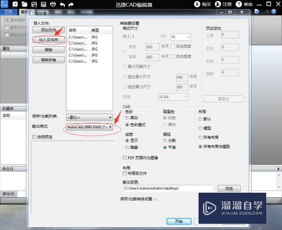Click blue question mark help icon at ribbon right

274,12
